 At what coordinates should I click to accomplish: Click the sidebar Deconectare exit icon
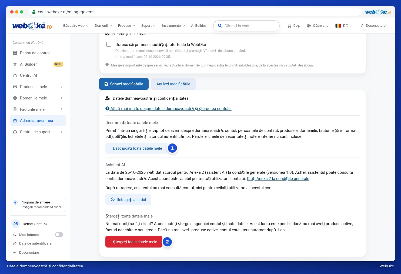[x=15, y=253]
